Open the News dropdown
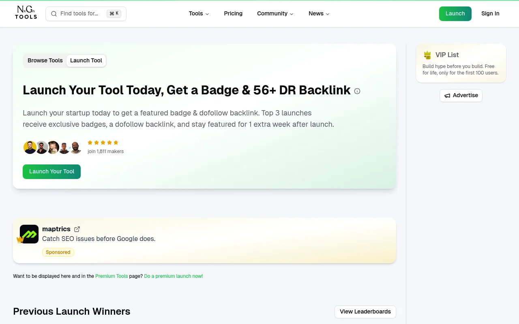This screenshot has height=324, width=519. [319, 13]
